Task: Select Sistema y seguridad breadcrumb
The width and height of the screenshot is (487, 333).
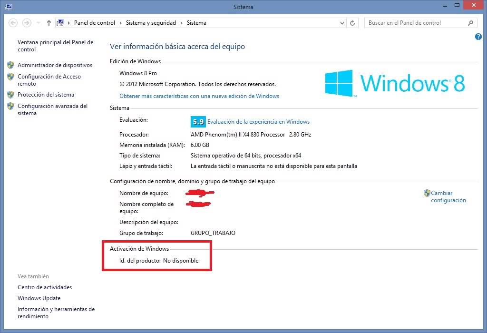Action: (x=151, y=23)
